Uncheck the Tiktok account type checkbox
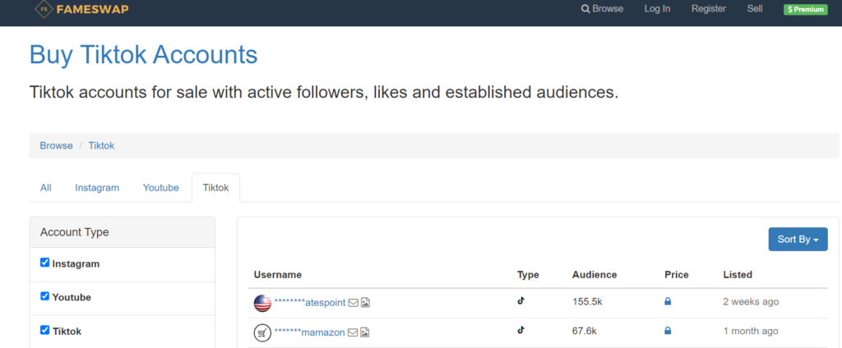Viewport: 842px width, 348px height. tap(44, 330)
